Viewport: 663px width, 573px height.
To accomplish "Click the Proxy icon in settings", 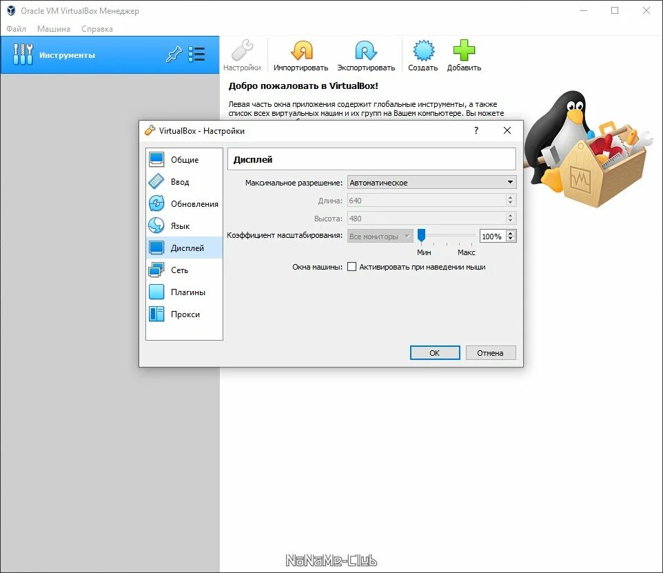I will [x=156, y=314].
